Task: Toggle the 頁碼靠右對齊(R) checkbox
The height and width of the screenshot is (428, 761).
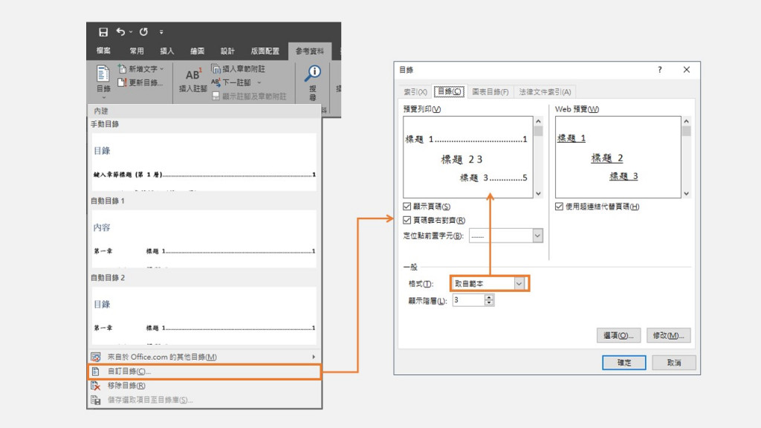Action: 407,220
